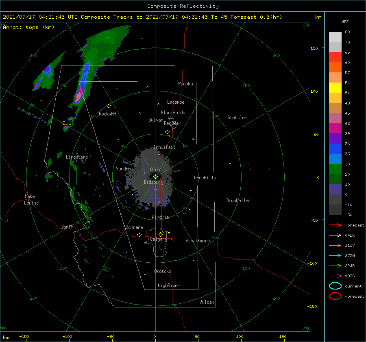Select the cyan 27ZW arrow legend icon
This screenshot has height=342, width=366.
pyautogui.click(x=335, y=256)
